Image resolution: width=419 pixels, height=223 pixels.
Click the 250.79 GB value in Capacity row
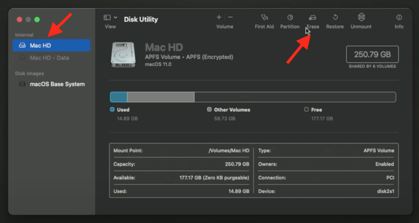point(237,164)
